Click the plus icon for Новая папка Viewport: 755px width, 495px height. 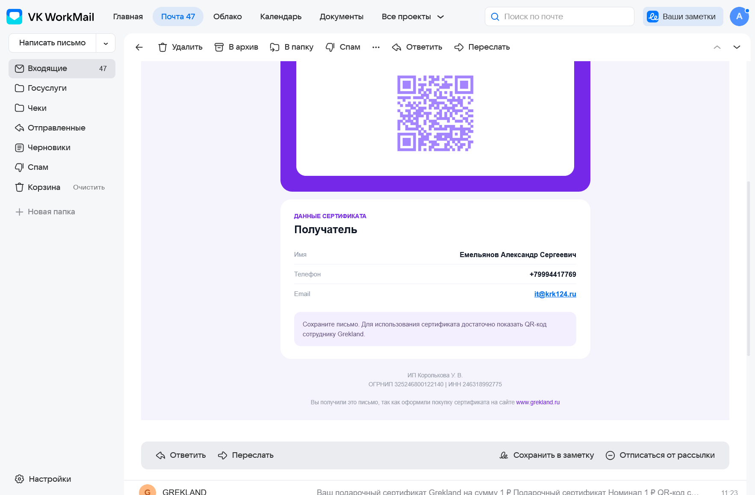click(x=19, y=212)
